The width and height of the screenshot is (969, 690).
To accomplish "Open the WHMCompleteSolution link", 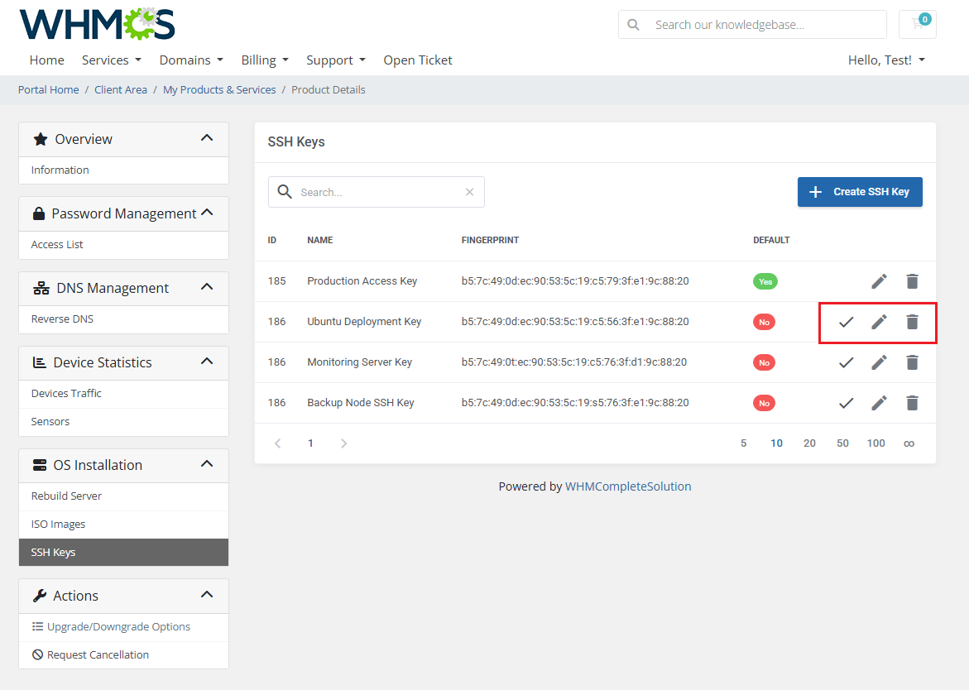I will pos(628,486).
